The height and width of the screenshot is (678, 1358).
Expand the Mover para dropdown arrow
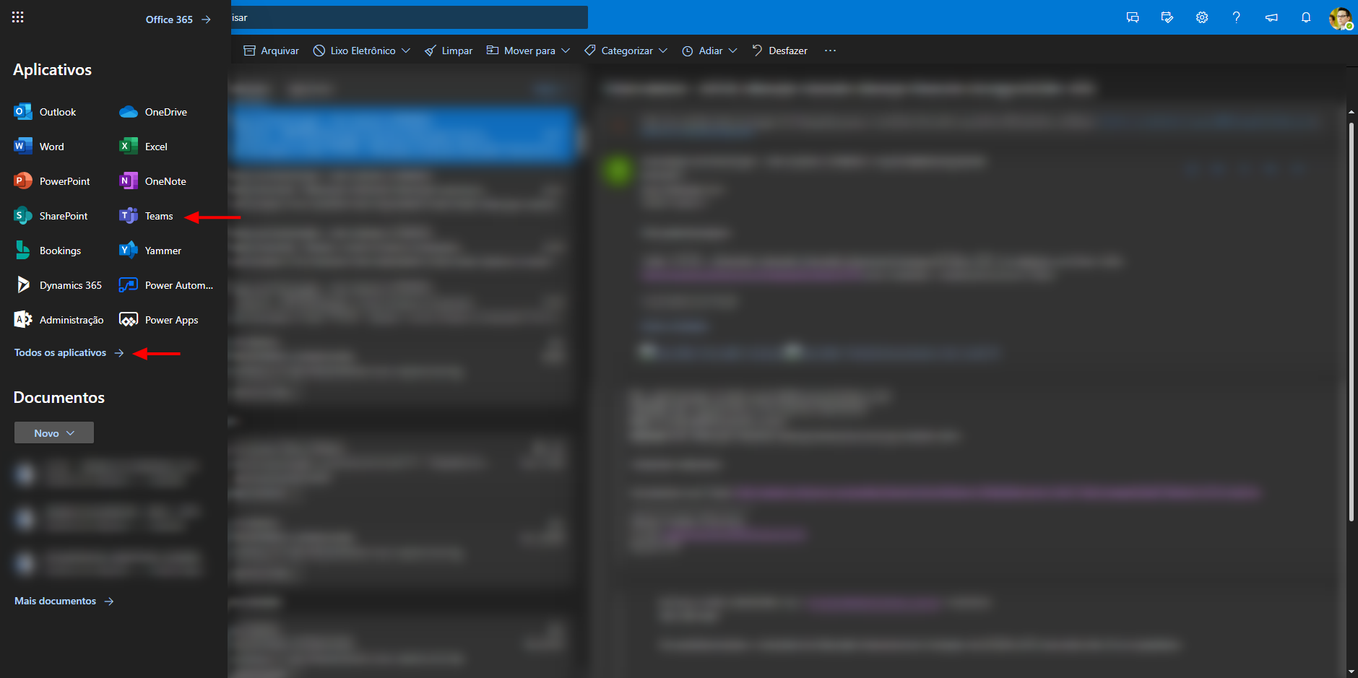[566, 51]
